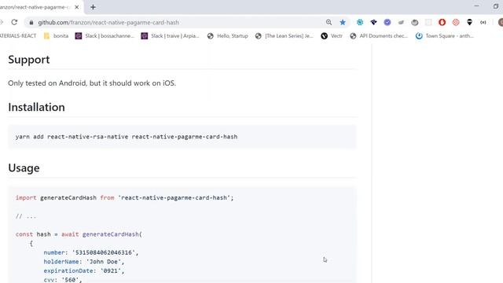Open the Town Square bookmark
The height and width of the screenshot is (283, 503).
click(x=444, y=36)
